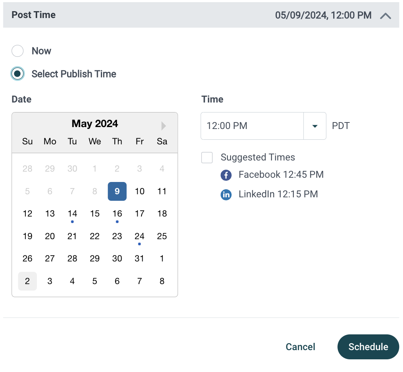Pick May 31 on calendar
Viewport: 403px width, 372px height.
(x=140, y=258)
